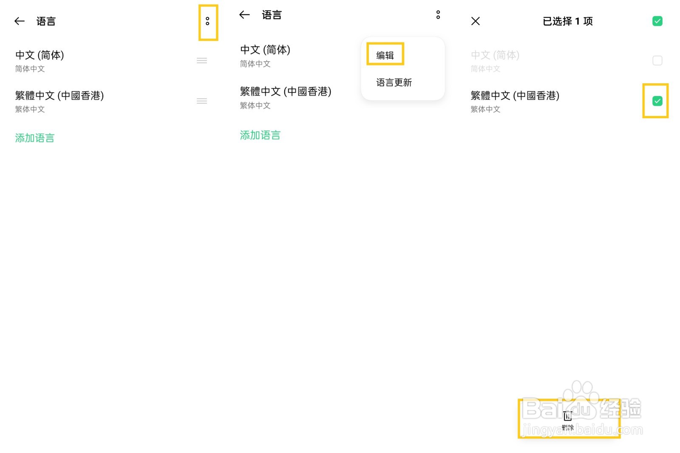Screen dimensions: 680x453
Task: Tap 添加语言 in the first panel
Action: 34,137
